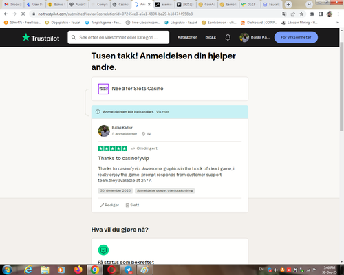Image resolution: width=344 pixels, height=275 pixels.
Task: Click Anmeldelse skrevet uten oppfordring tag
Action: 165,190
